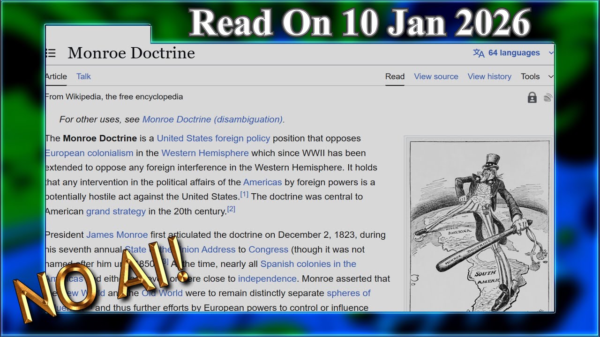Select the Read tab

(x=395, y=76)
